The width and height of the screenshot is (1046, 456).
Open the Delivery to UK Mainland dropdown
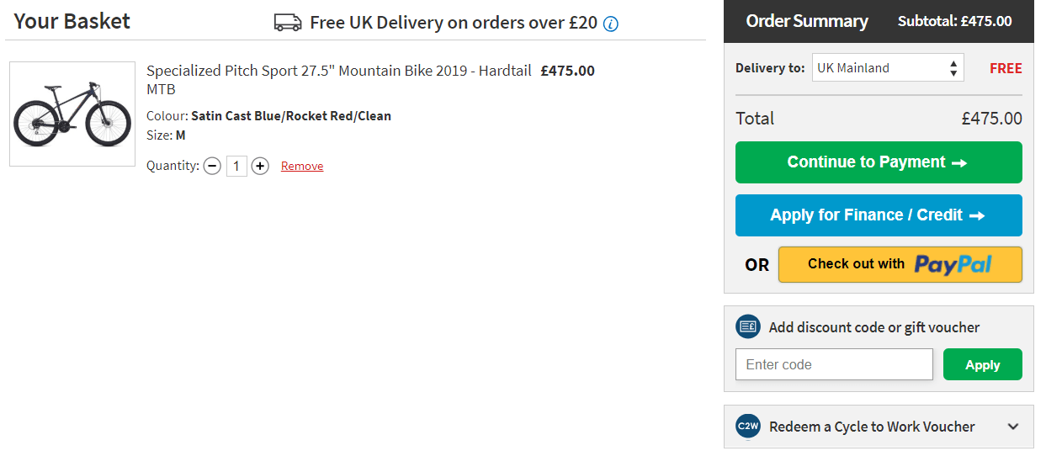888,68
